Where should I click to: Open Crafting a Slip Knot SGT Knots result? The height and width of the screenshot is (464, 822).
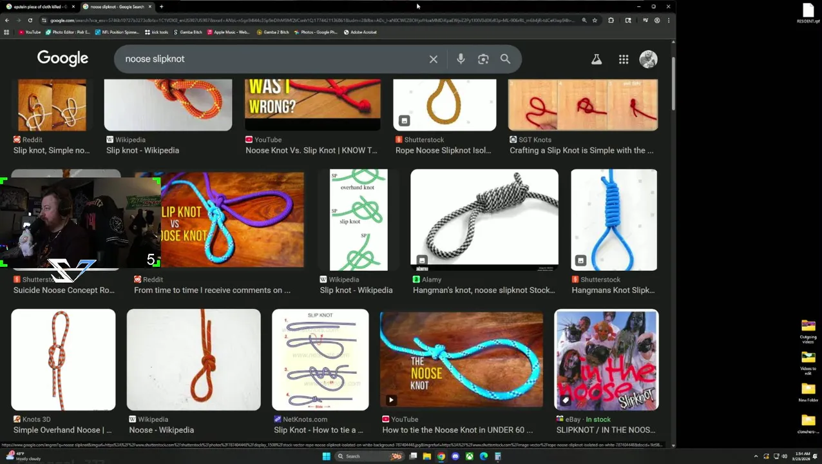(581, 150)
